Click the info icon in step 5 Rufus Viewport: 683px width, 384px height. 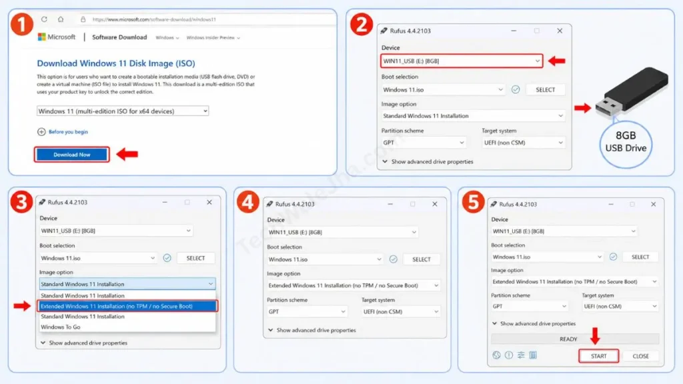pyautogui.click(x=508, y=355)
